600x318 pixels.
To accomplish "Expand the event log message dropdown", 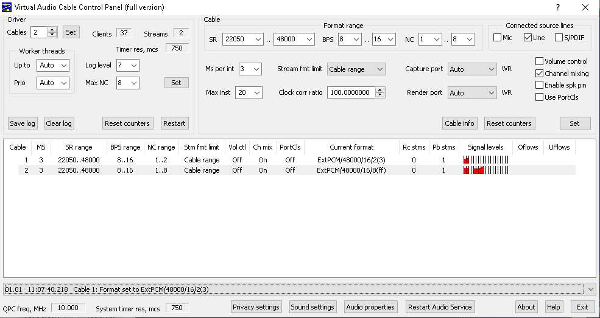I will (590, 289).
